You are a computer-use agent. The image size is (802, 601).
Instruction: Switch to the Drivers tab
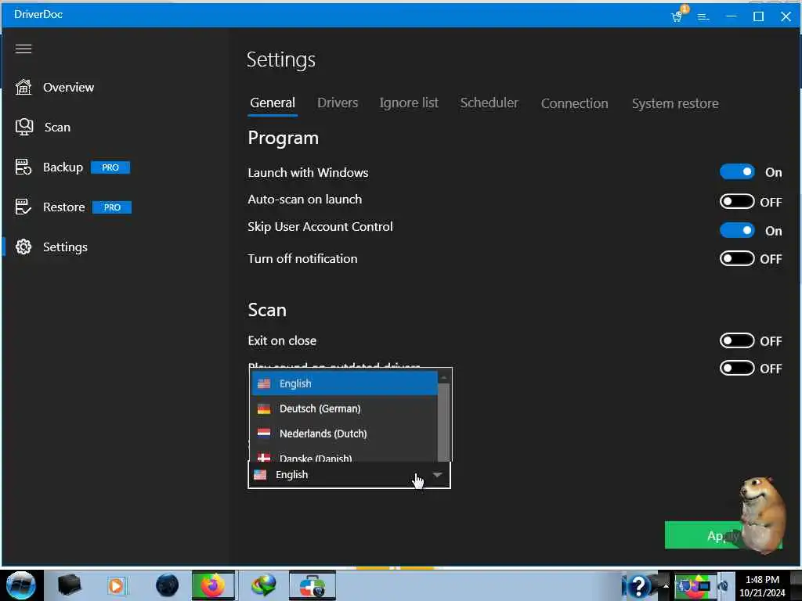coord(338,103)
